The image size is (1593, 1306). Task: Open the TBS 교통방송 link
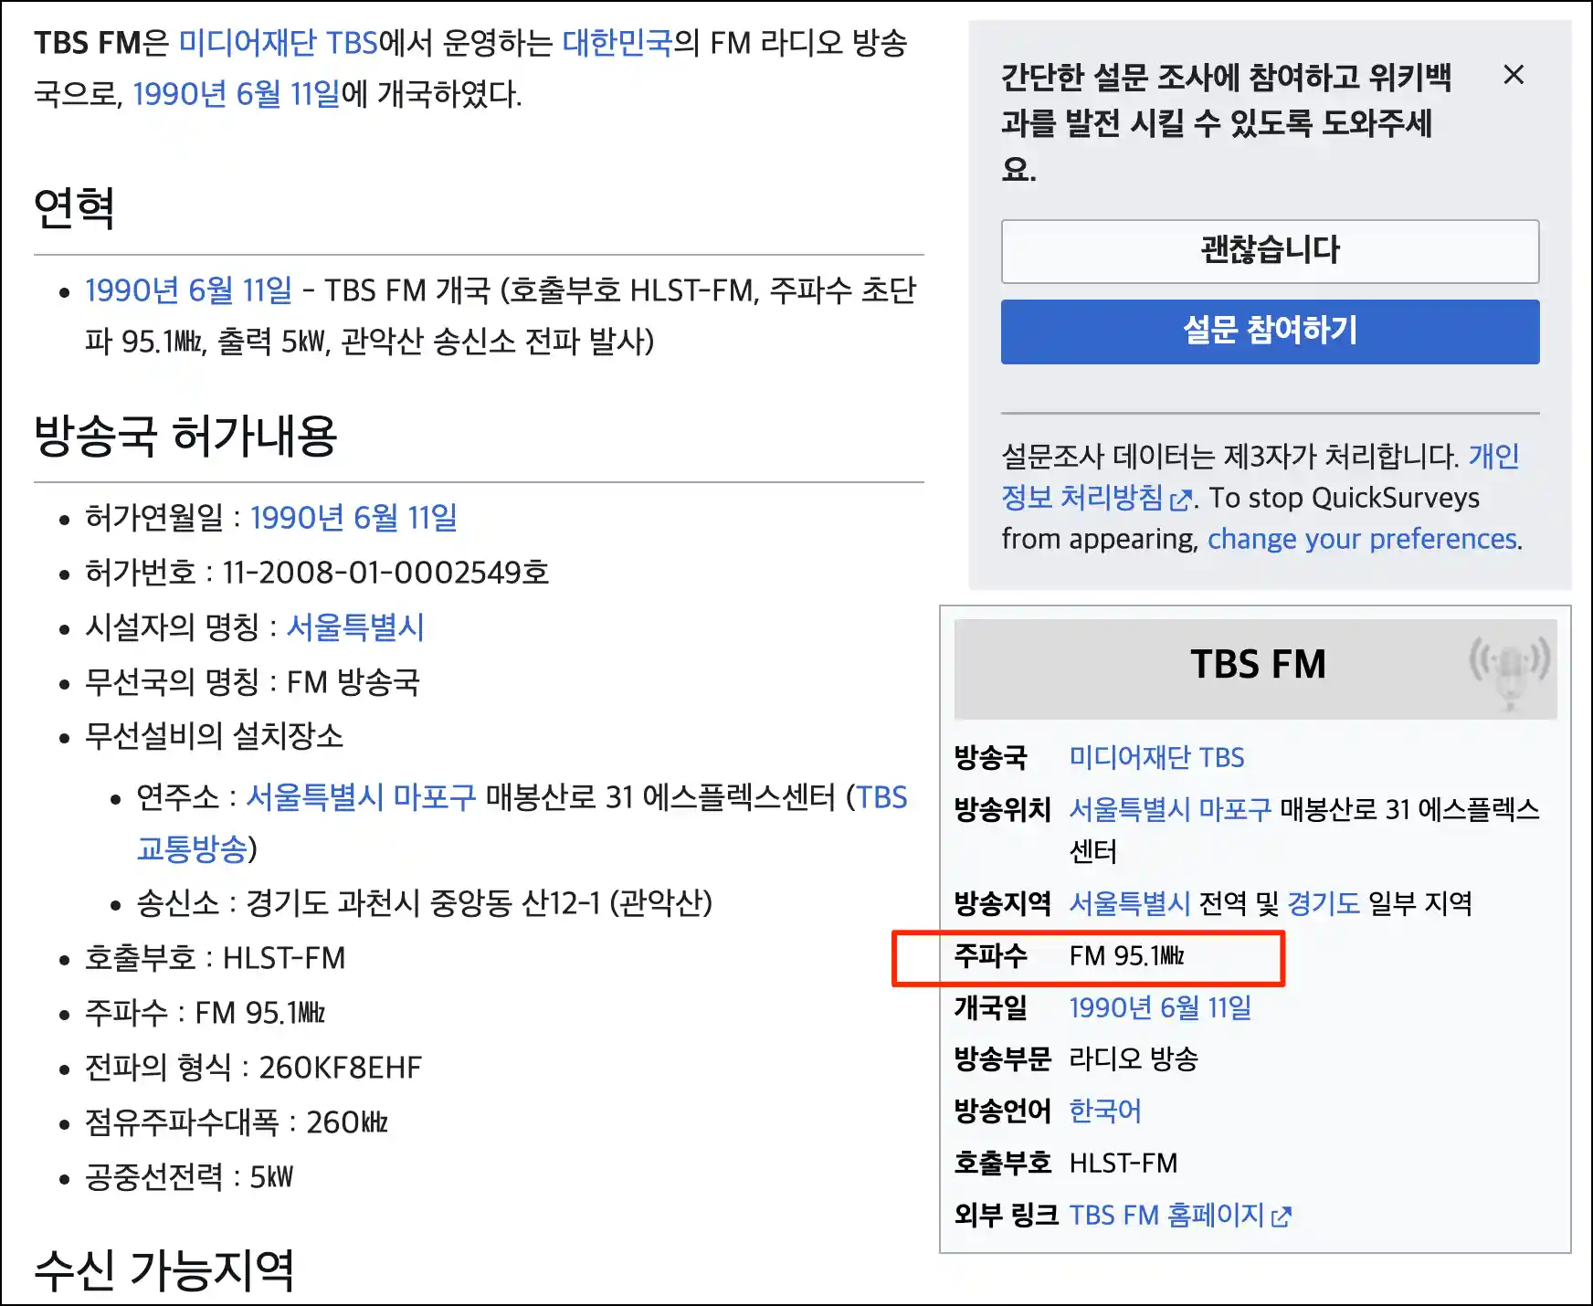click(522, 823)
